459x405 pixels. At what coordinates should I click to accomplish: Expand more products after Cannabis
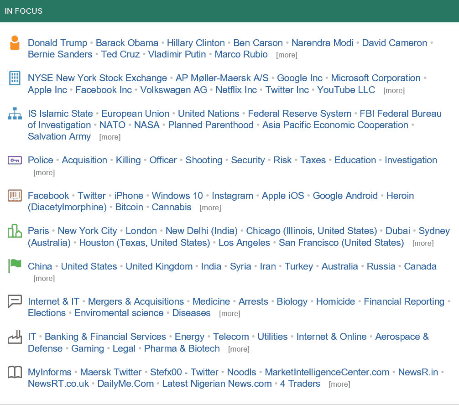pyautogui.click(x=210, y=208)
